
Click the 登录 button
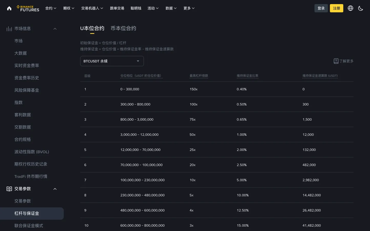pos(321,8)
